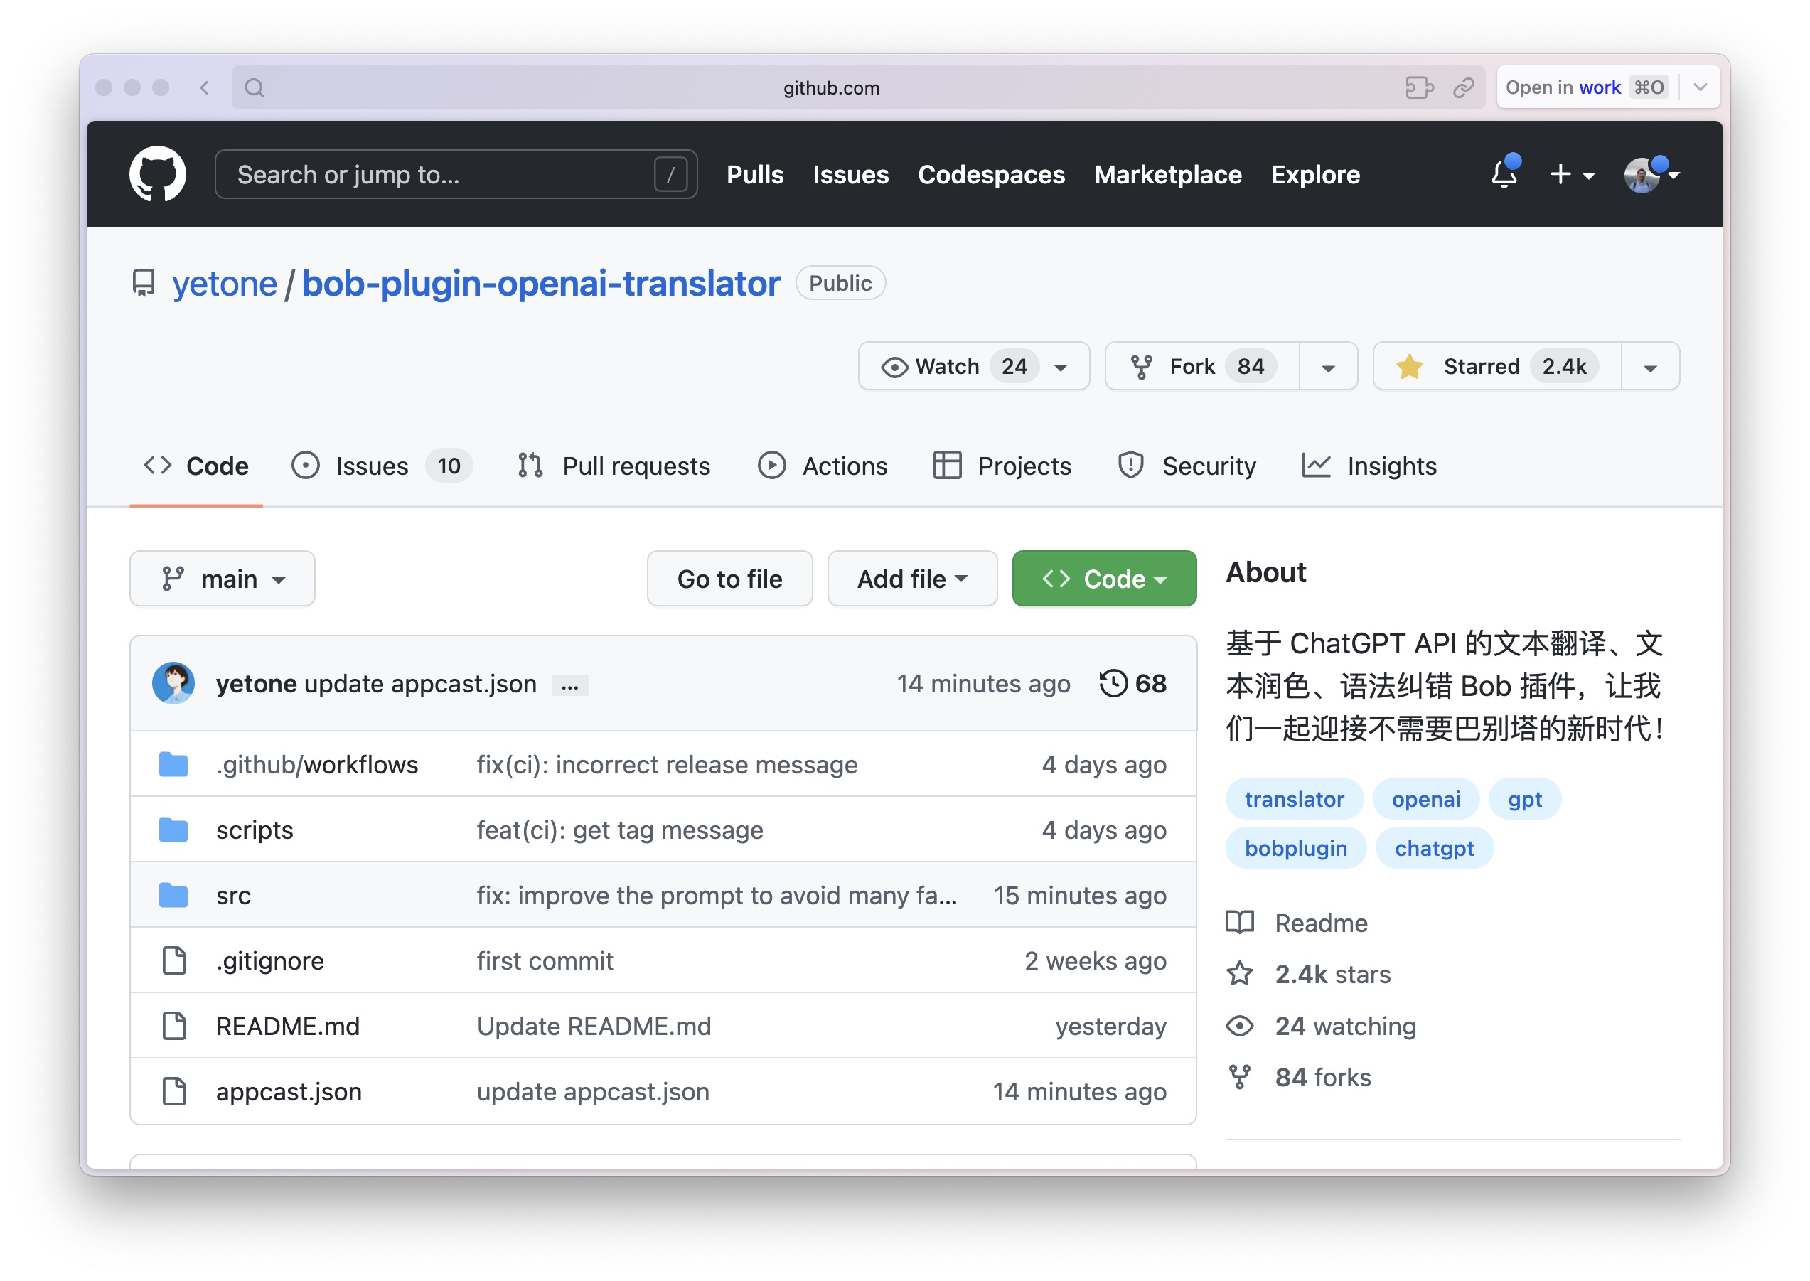Click yetone's commit avatar
Viewport: 1810px width, 1281px height.
tap(173, 683)
